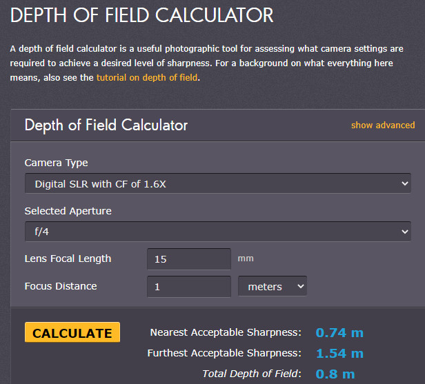Click the DEPTH OF FIELD CALCULATOR page title

click(x=141, y=15)
